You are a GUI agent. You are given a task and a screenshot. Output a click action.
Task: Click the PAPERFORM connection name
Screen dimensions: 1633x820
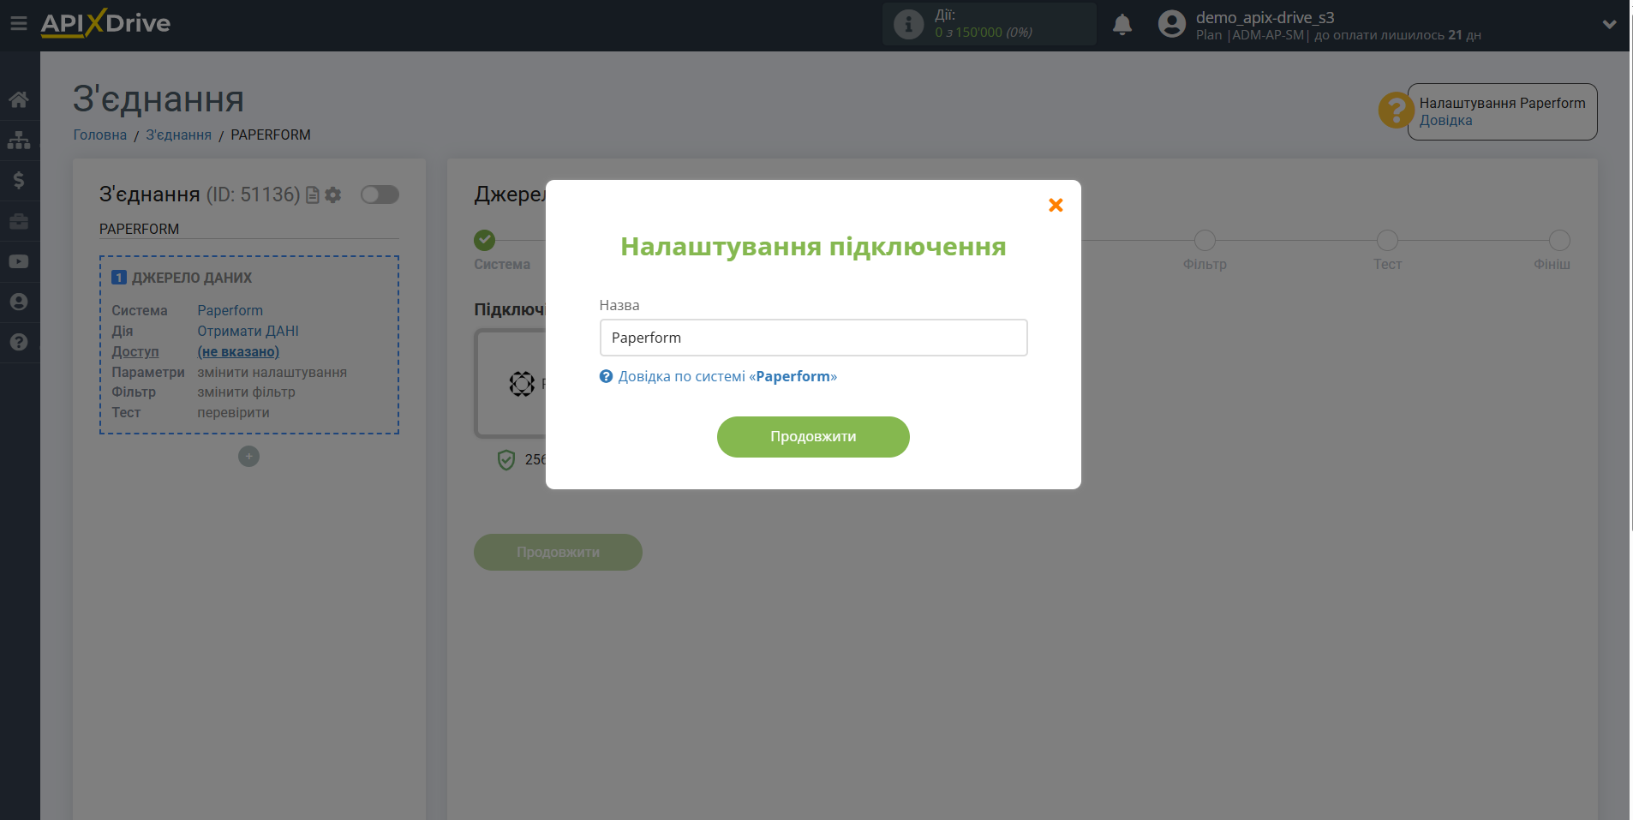pyautogui.click(x=139, y=229)
